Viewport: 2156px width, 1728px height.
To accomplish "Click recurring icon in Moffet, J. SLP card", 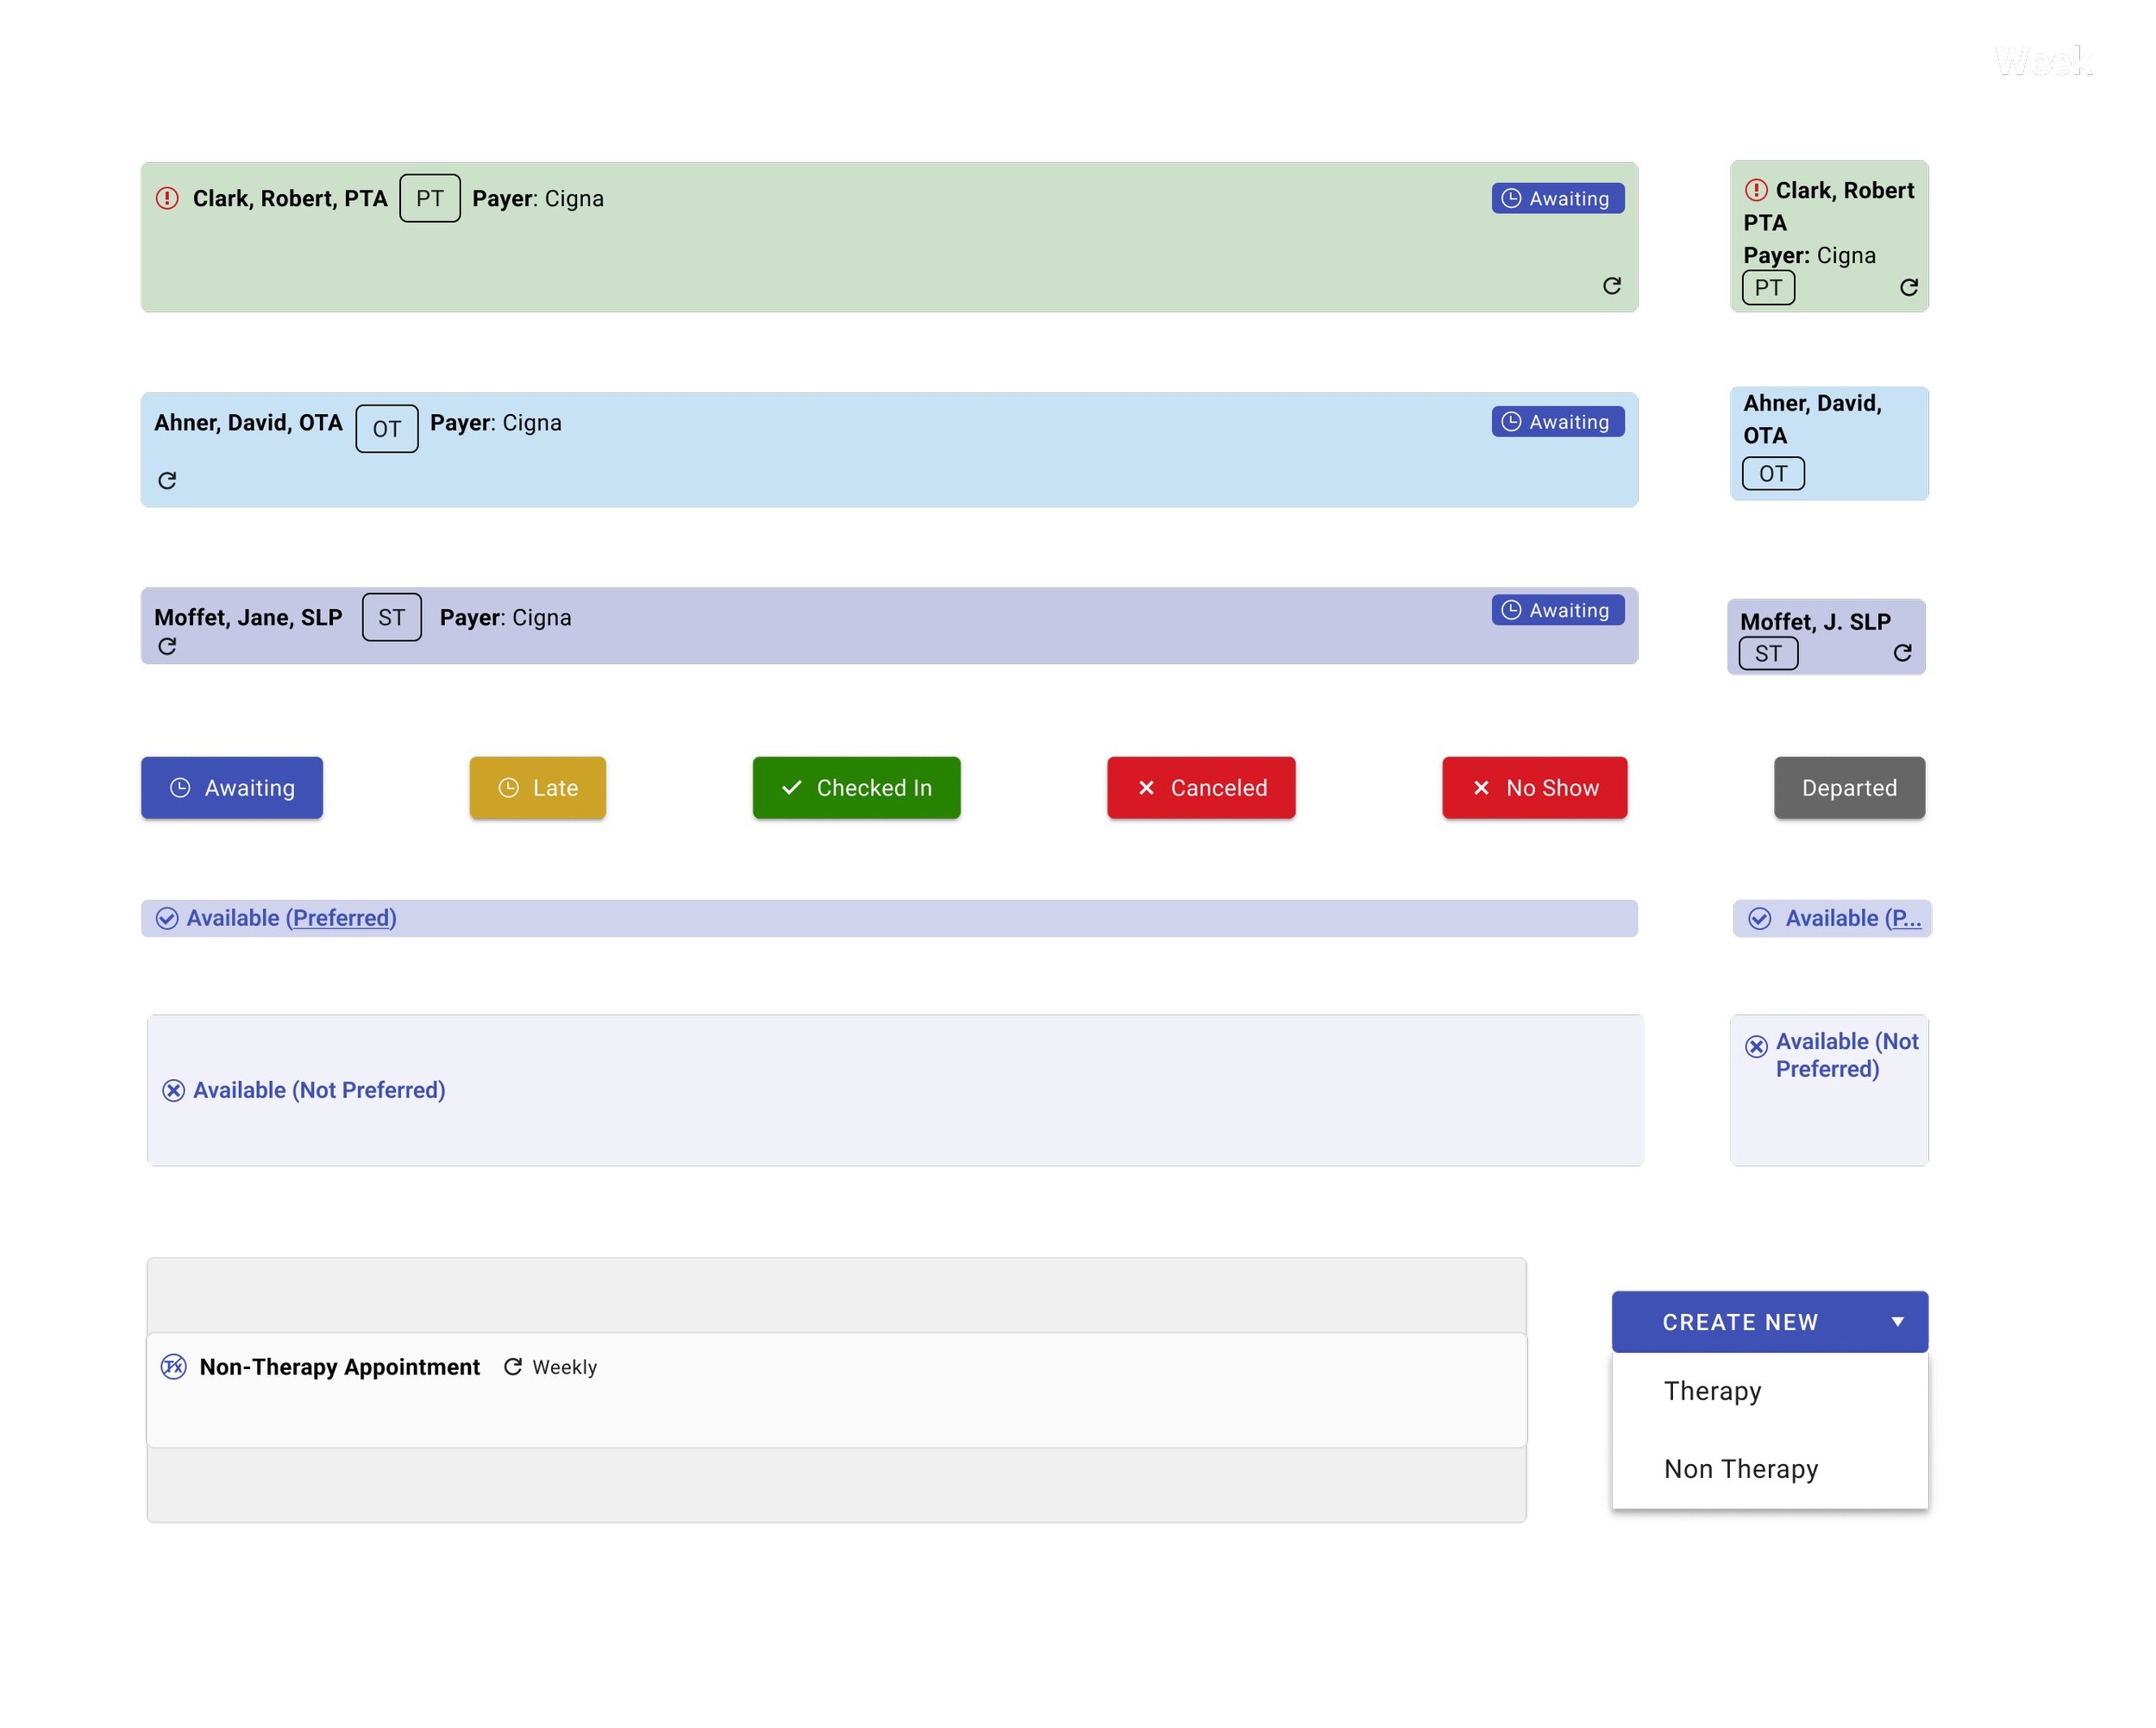I will click(1902, 653).
